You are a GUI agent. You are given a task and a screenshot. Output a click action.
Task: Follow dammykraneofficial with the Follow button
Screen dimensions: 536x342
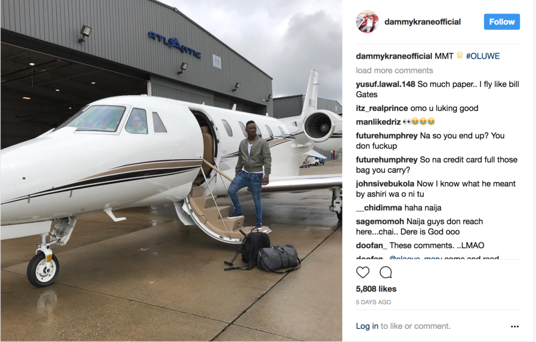501,22
